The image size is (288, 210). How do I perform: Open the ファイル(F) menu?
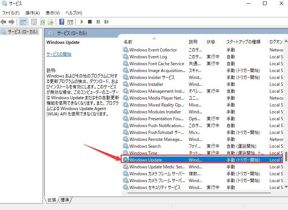(11, 13)
